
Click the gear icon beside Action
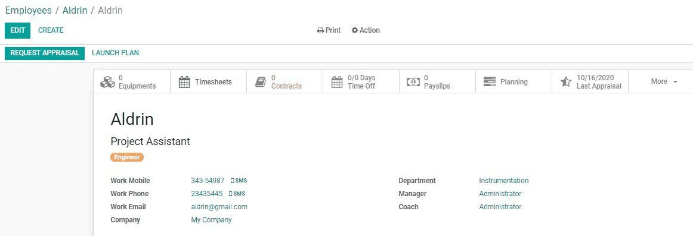(x=354, y=30)
